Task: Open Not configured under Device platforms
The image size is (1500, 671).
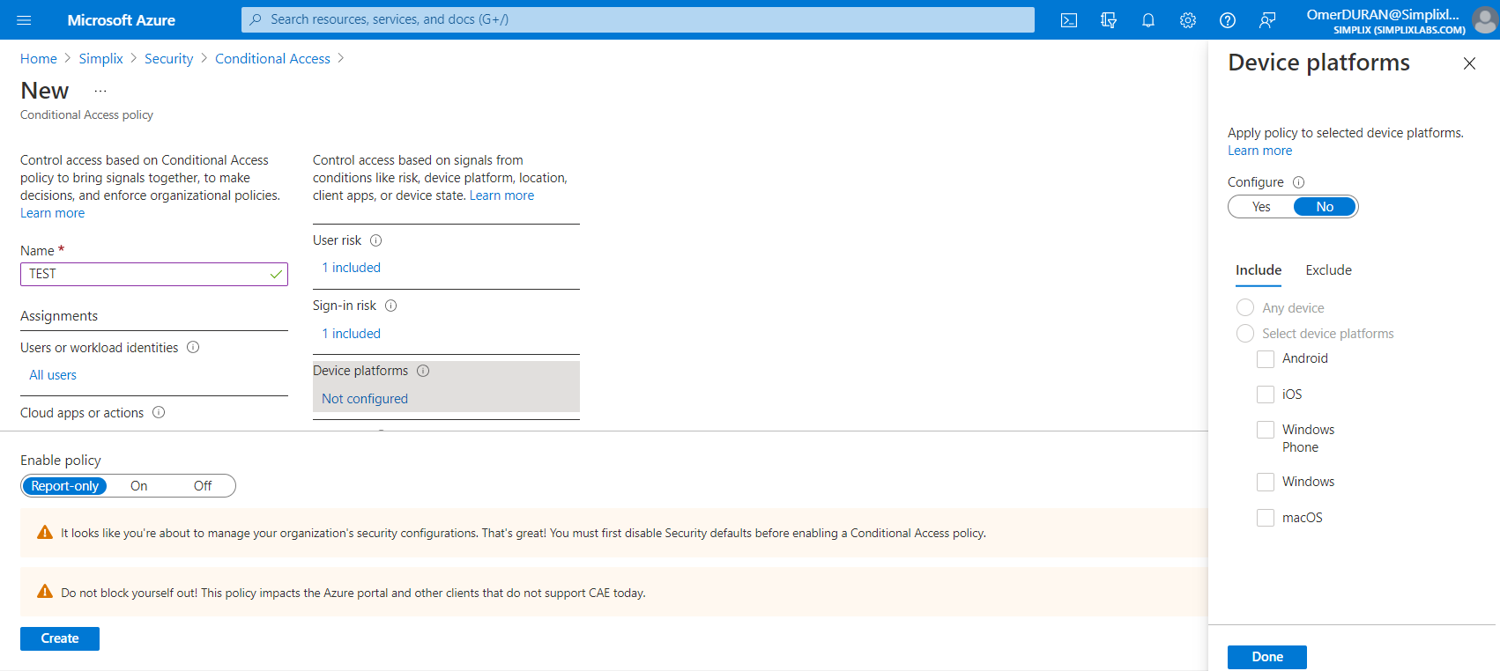Action: (365, 399)
